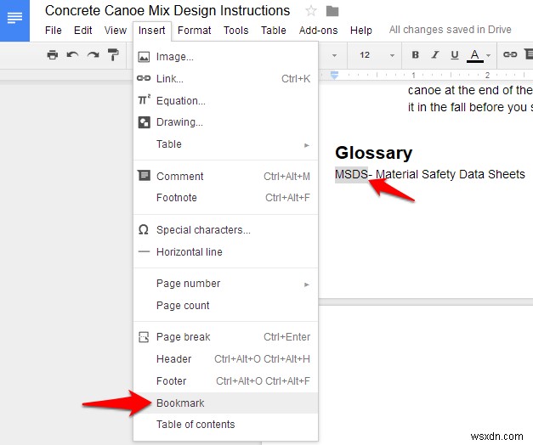Open the File menu
Viewport: 533px width, 445px height.
point(54,31)
